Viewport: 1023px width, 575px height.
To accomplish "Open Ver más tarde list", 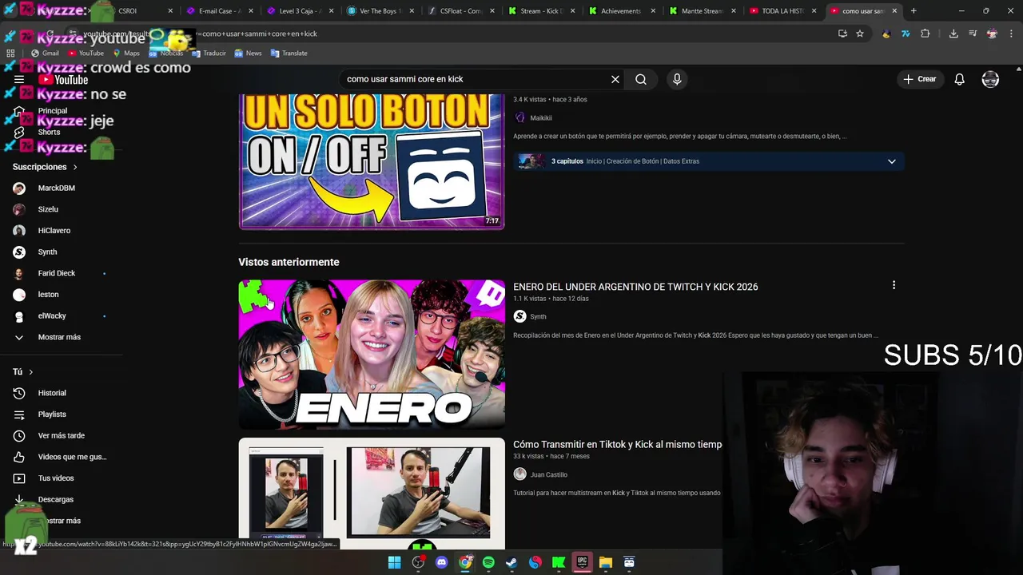I will tap(61, 435).
